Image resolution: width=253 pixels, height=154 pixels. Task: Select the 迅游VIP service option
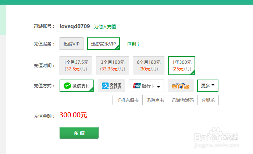click(x=71, y=44)
